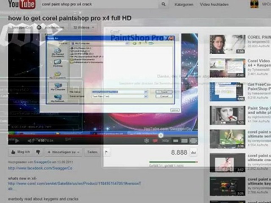Switch to the large player size
This screenshot has height=203, width=271.
(x=184, y=141)
